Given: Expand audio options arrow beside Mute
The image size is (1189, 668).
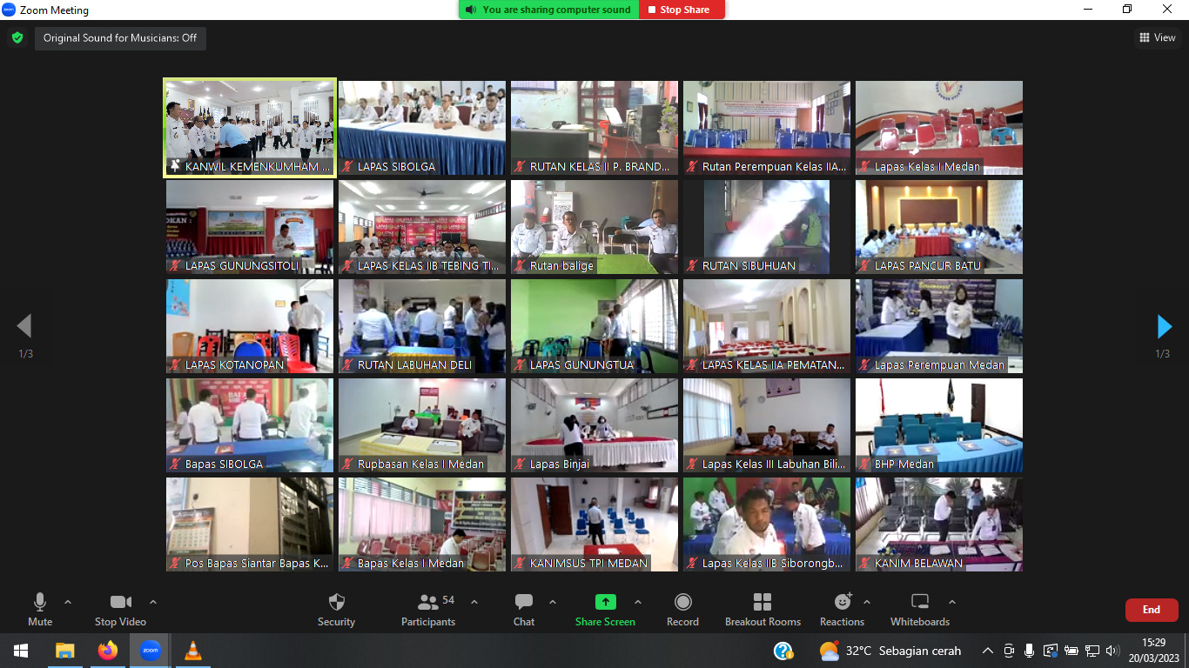Looking at the screenshot, I should coord(68,602).
